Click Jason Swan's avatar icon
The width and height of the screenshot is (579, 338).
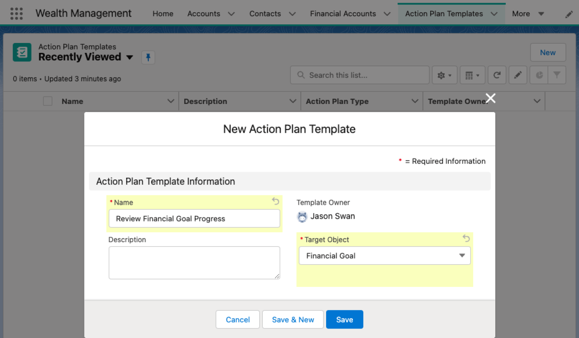(x=302, y=216)
